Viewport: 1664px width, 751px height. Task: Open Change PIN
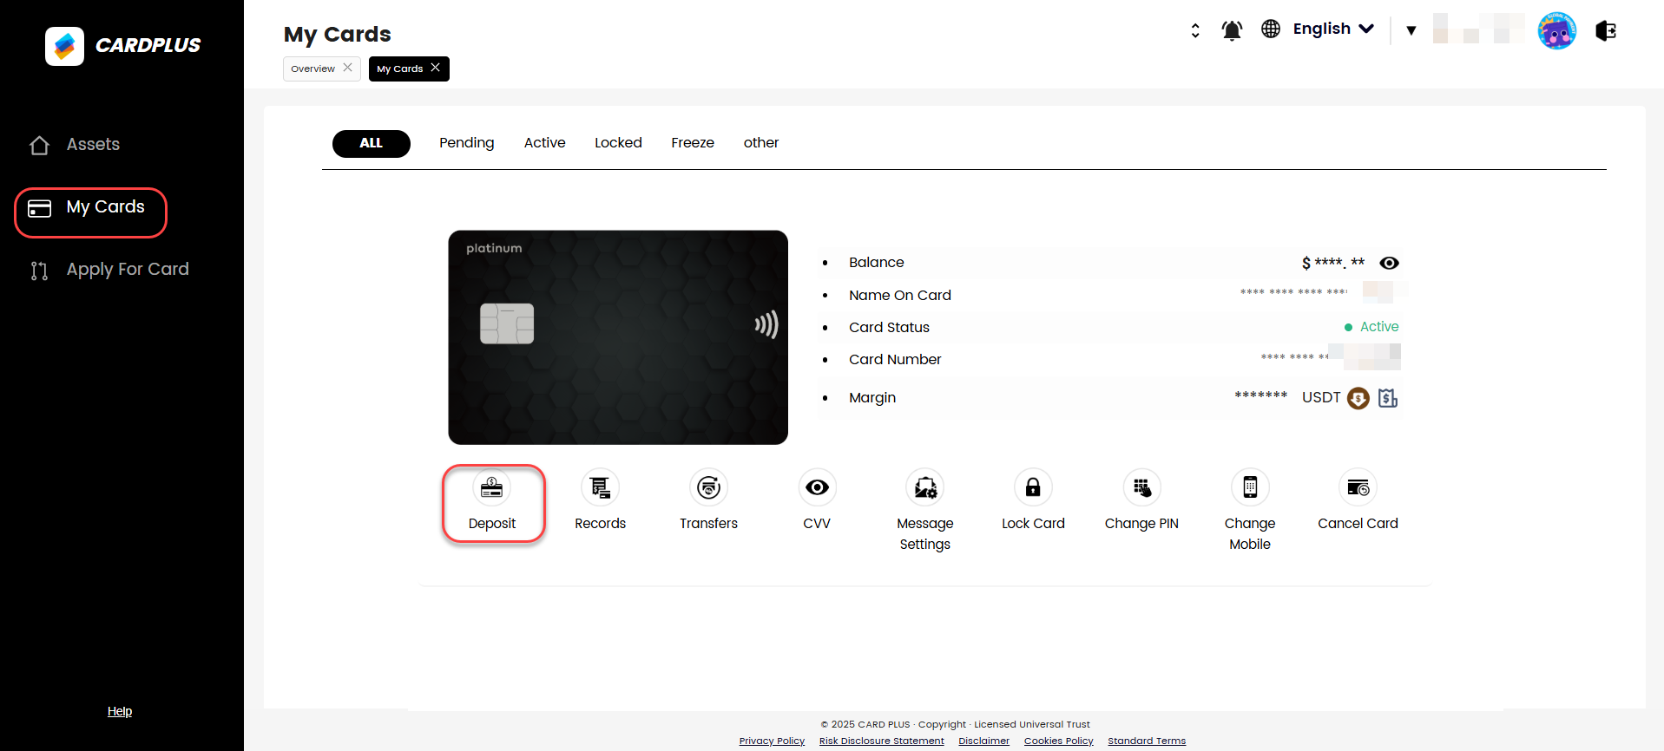pyautogui.click(x=1141, y=488)
